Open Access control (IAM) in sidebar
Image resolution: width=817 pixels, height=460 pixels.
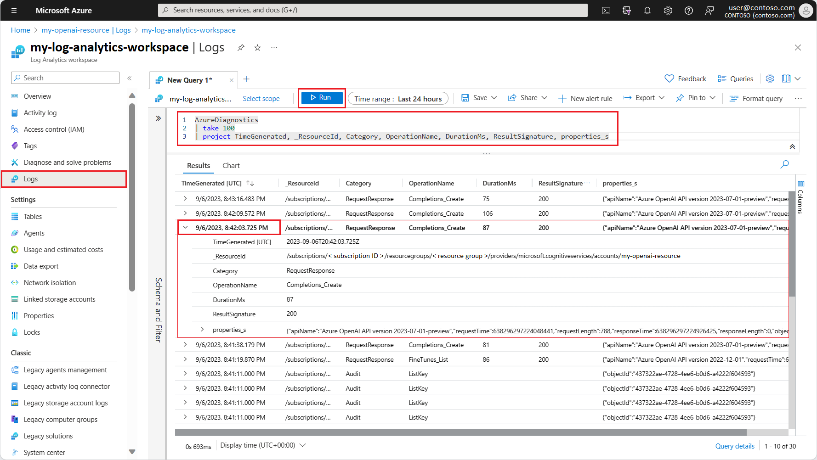pos(54,129)
